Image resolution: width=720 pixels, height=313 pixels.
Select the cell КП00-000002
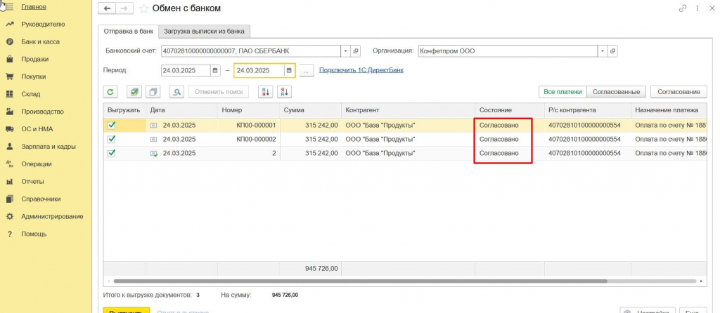click(248, 139)
